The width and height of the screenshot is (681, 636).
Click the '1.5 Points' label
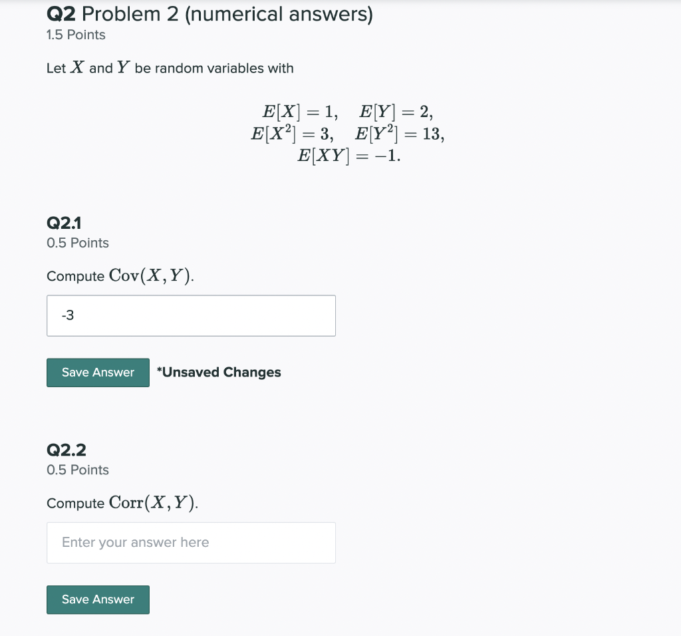click(x=75, y=35)
